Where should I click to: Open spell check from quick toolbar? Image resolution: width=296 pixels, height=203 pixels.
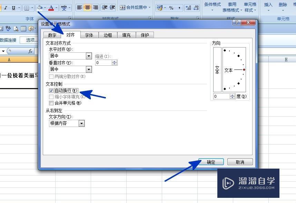8,29
